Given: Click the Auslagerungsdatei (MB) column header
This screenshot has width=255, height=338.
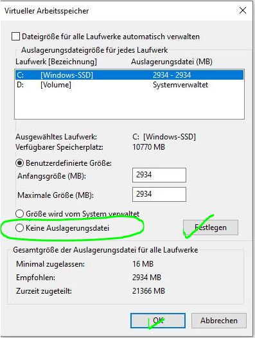Looking at the screenshot, I should 171,62.
